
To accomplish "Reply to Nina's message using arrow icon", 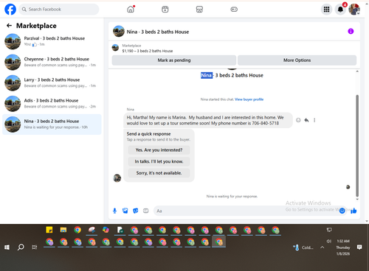I will (306, 120).
